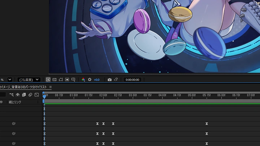Click the 03:00f mark on time ruler
This screenshot has height=146, width=260.
pyautogui.click(x=133, y=95)
